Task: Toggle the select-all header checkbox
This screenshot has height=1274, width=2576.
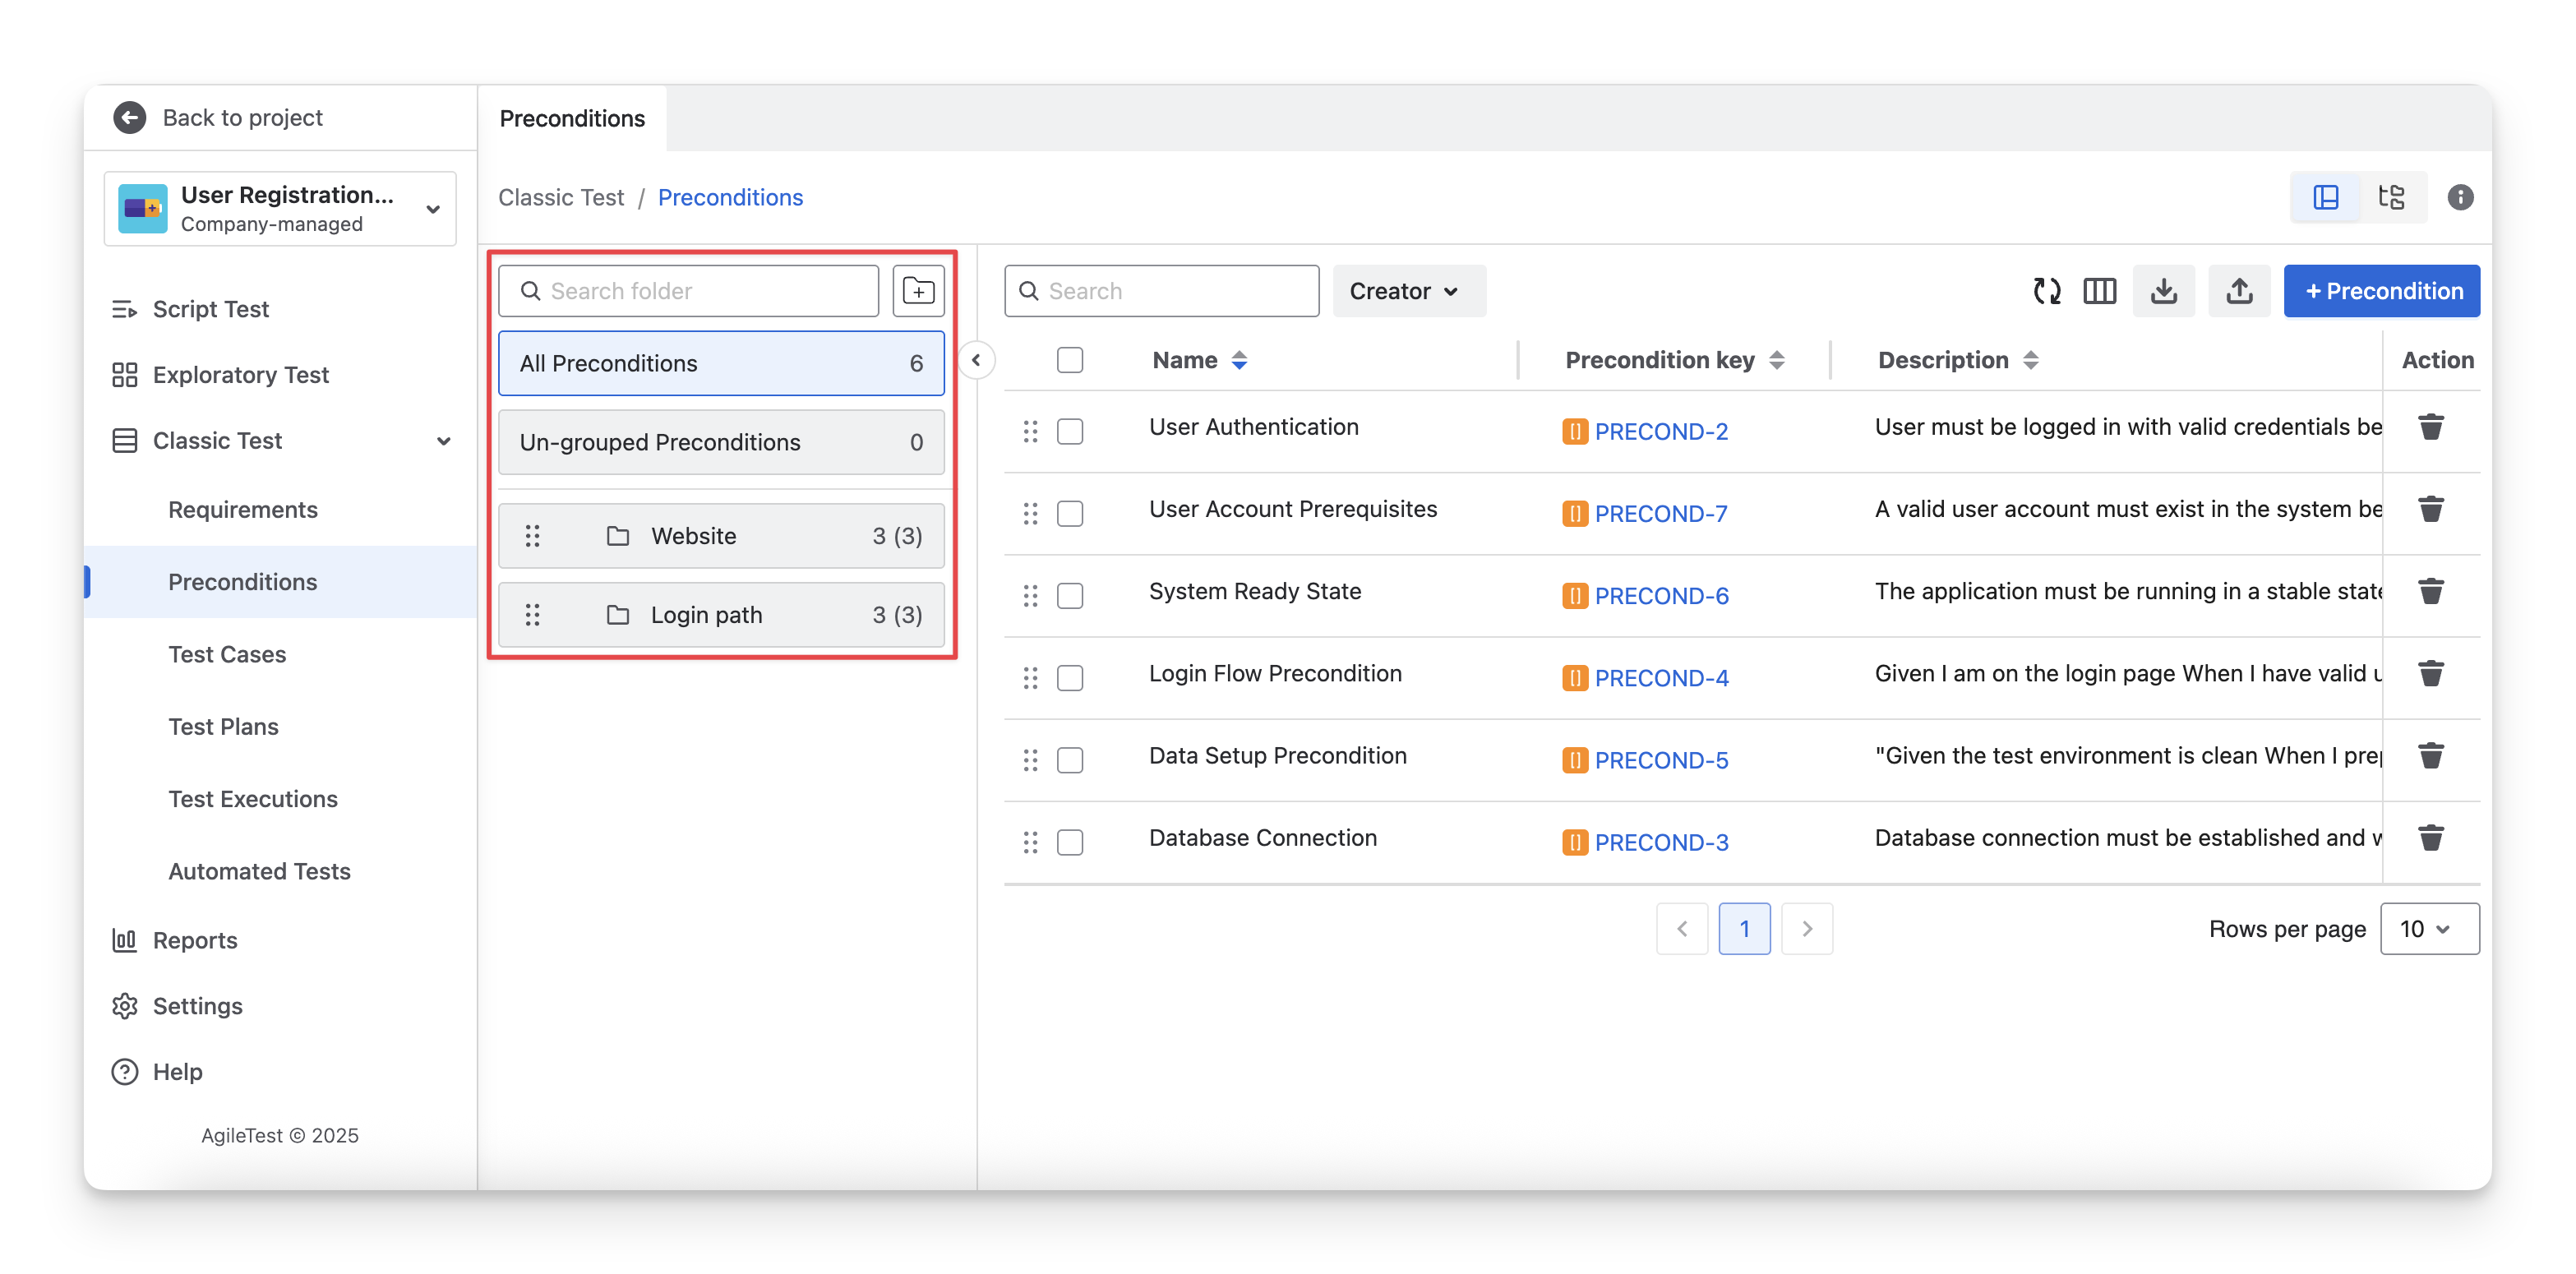Action: [x=1070, y=360]
